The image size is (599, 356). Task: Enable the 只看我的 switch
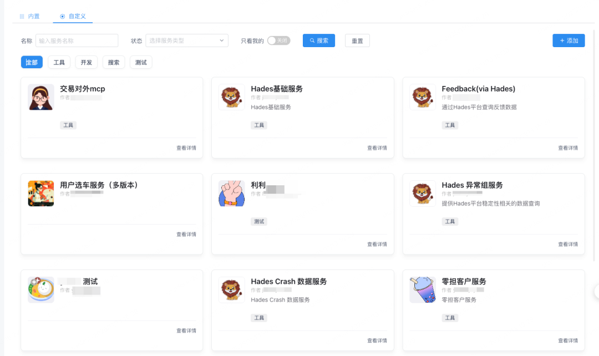(x=278, y=40)
